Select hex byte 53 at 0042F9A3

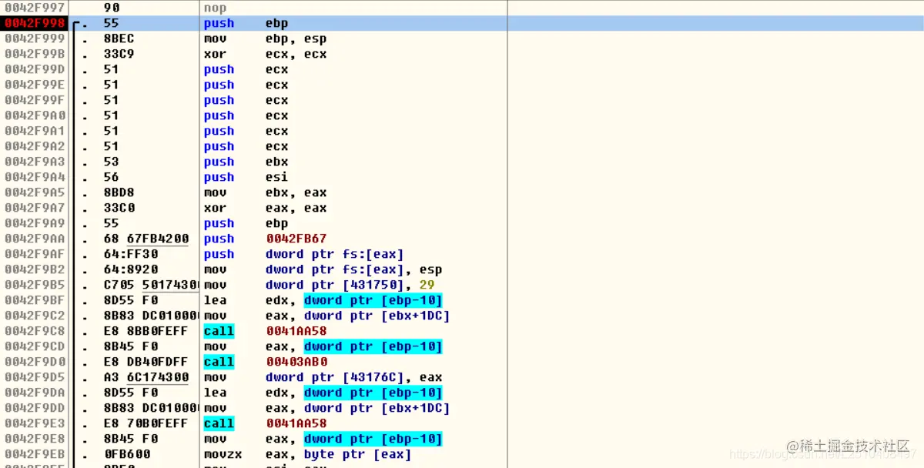coord(111,162)
